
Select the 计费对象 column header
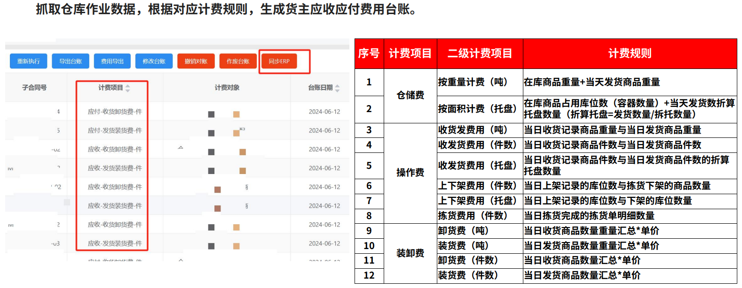click(x=227, y=88)
